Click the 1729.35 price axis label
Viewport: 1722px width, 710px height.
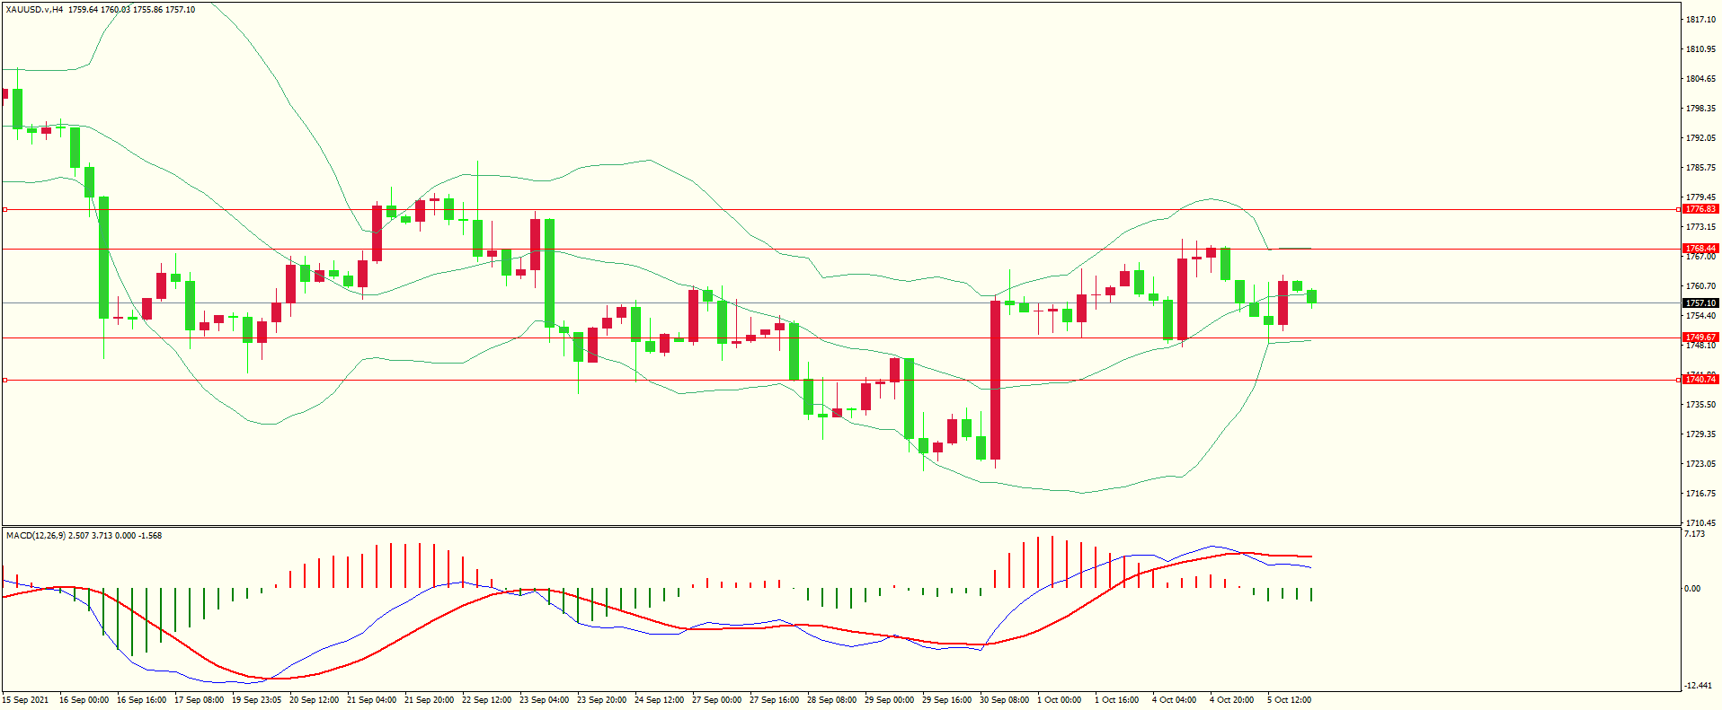[1701, 434]
